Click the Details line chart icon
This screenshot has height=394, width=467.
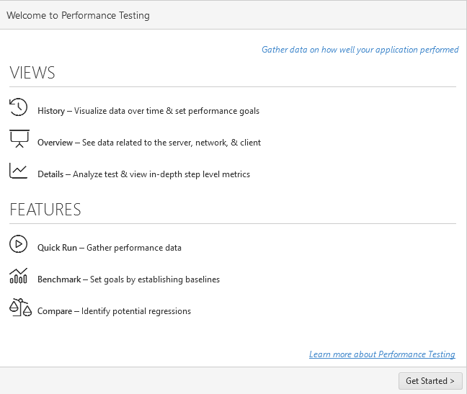[19, 171]
